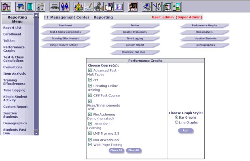Click the sidebar scroll down arrow
Viewport: 250px width, 161px height.
(36, 133)
